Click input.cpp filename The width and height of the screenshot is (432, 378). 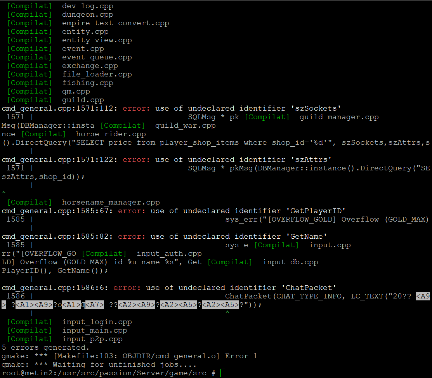(330, 245)
